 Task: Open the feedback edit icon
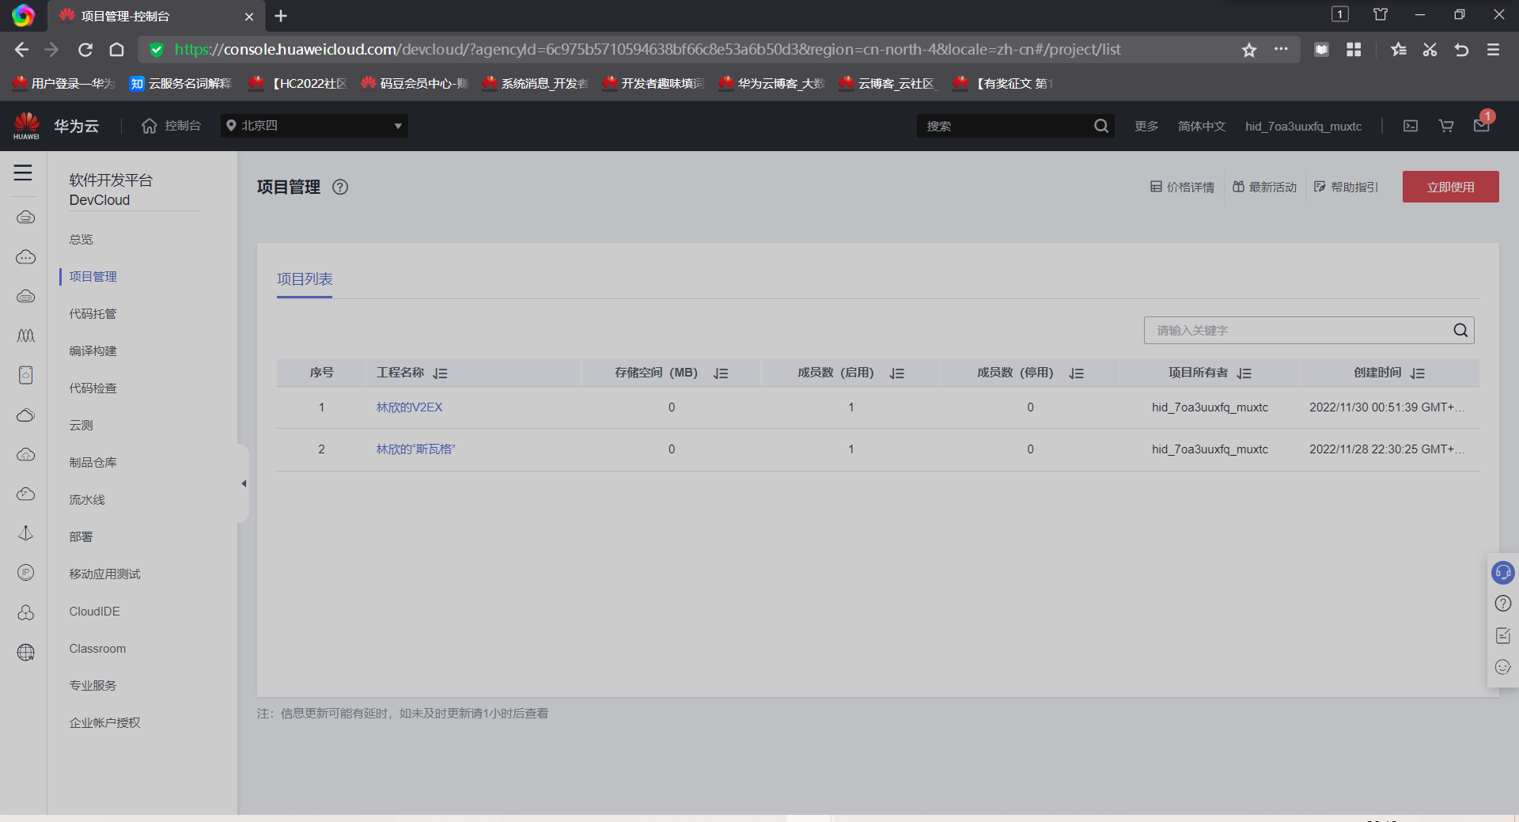(x=1503, y=635)
